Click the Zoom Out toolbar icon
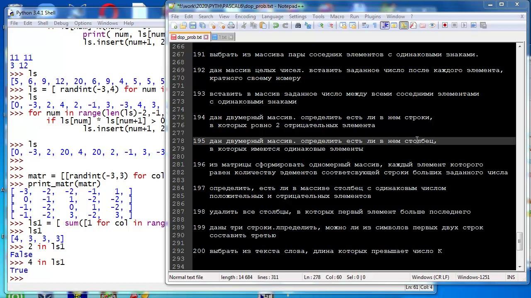This screenshot has height=298, width=531. click(x=330, y=25)
